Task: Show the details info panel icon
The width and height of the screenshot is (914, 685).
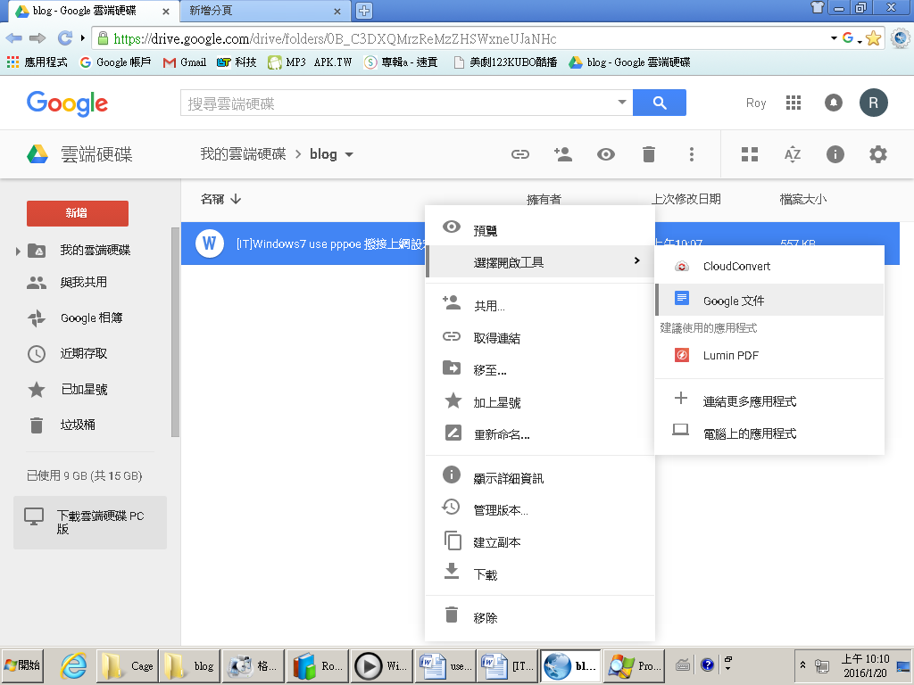Action: pyautogui.click(x=835, y=154)
